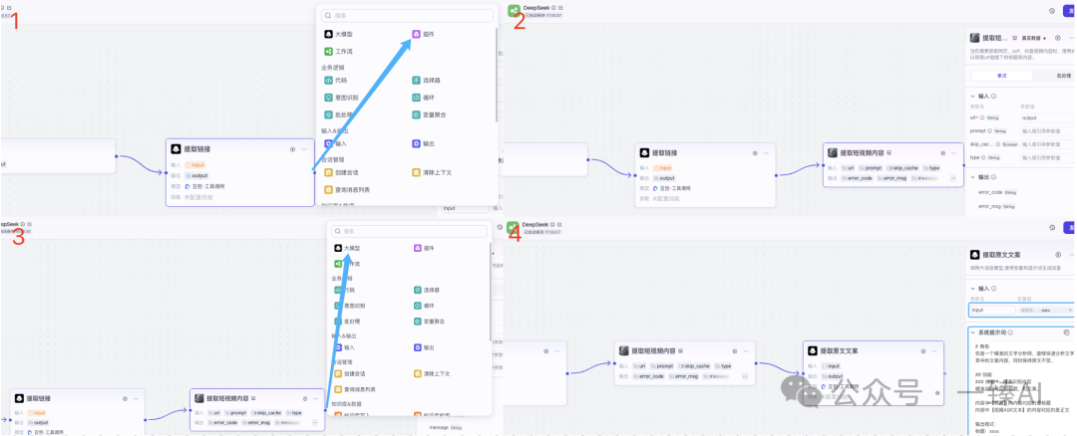Open version history in screenshot 4 header
Image resolution: width=1077 pixels, height=436 pixels.
coord(1052,228)
